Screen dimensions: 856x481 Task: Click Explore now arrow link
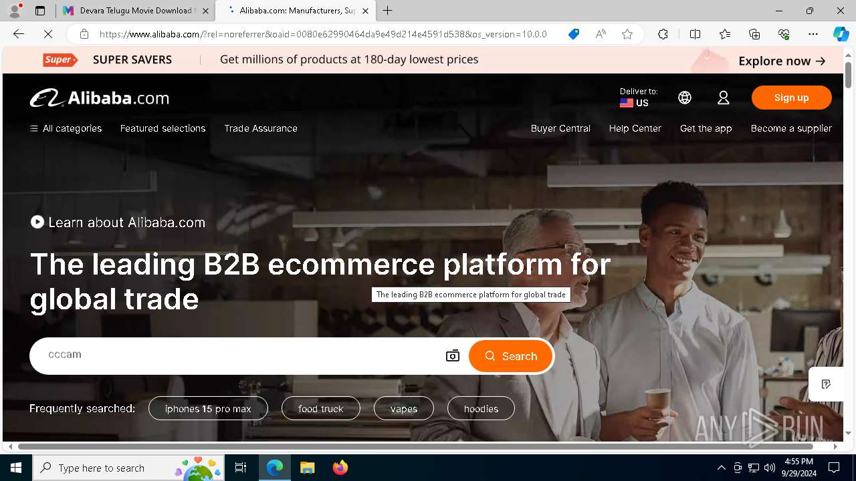(782, 61)
